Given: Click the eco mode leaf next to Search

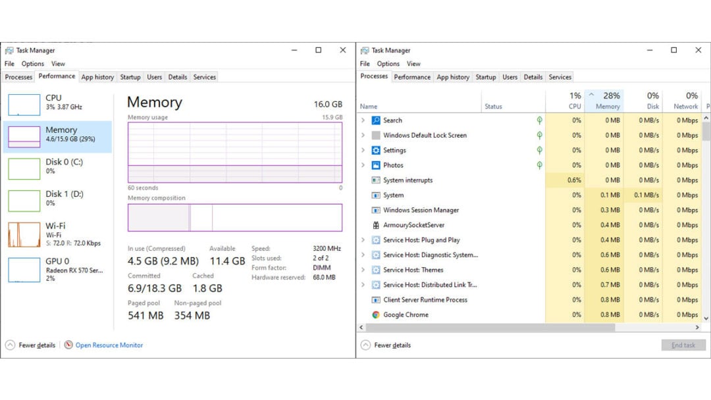Looking at the screenshot, I should point(539,120).
